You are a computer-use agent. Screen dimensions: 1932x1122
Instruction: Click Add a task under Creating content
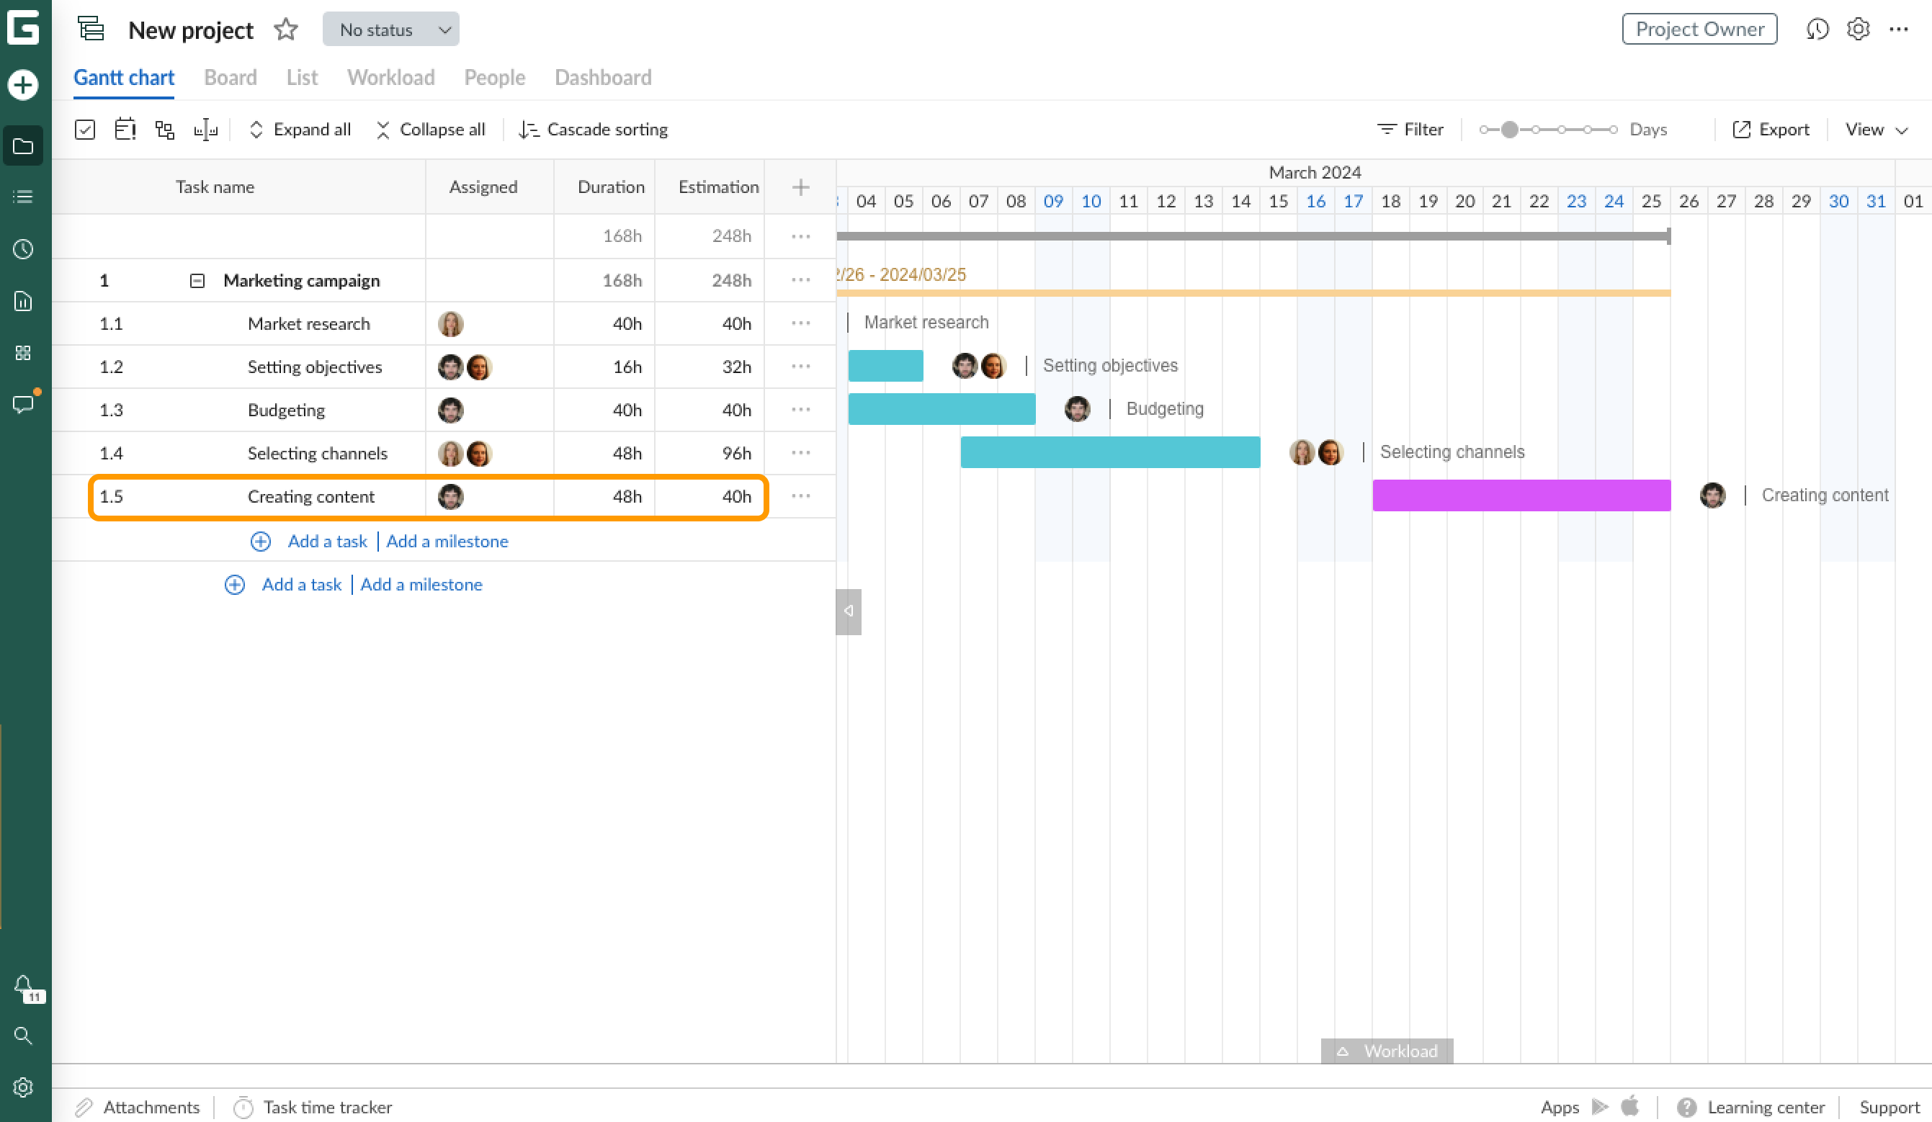click(327, 541)
